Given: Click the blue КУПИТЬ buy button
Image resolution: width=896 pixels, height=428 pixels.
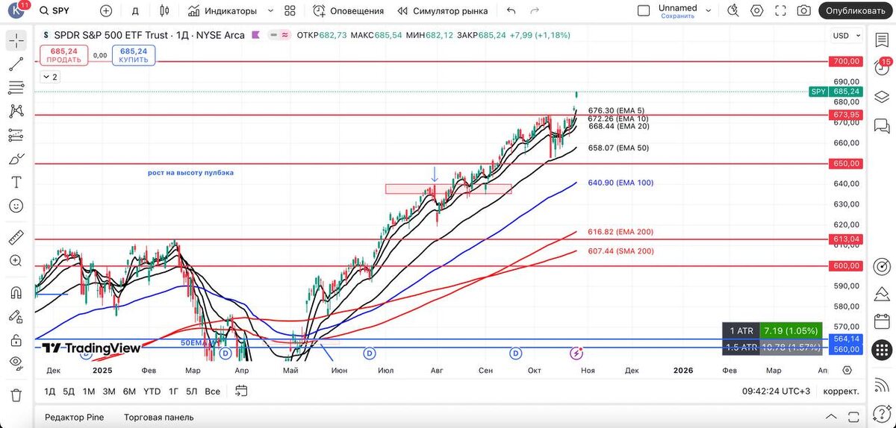Looking at the screenshot, I should (x=134, y=55).
